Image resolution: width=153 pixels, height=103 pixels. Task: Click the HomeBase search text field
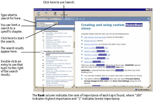[x=45, y=23]
